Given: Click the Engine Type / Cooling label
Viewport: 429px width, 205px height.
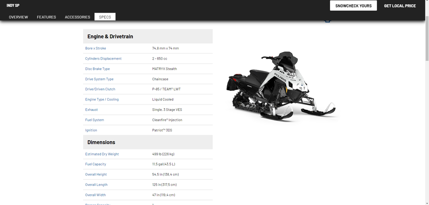Looking at the screenshot, I should 102,99.
